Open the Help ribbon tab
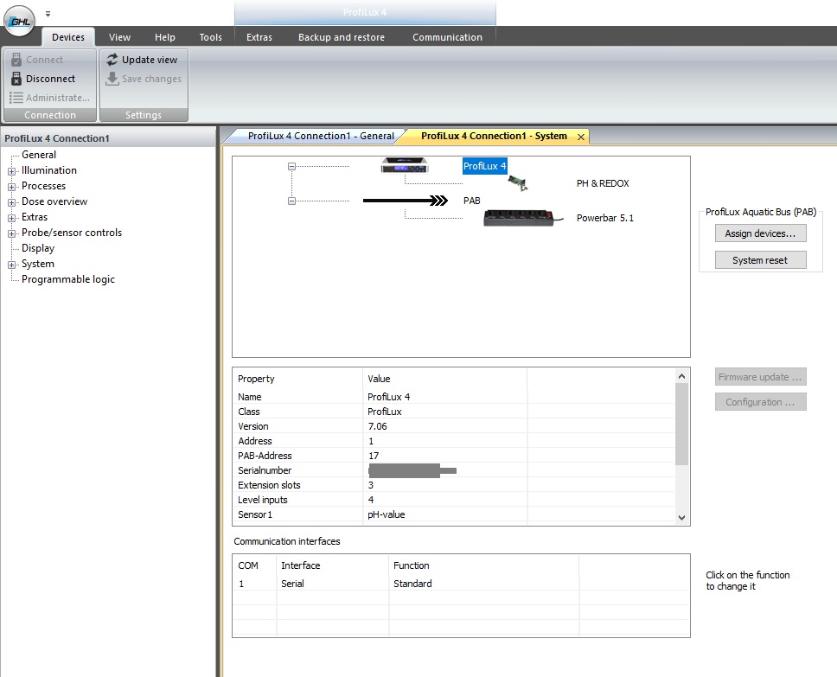The width and height of the screenshot is (837, 677). (165, 37)
